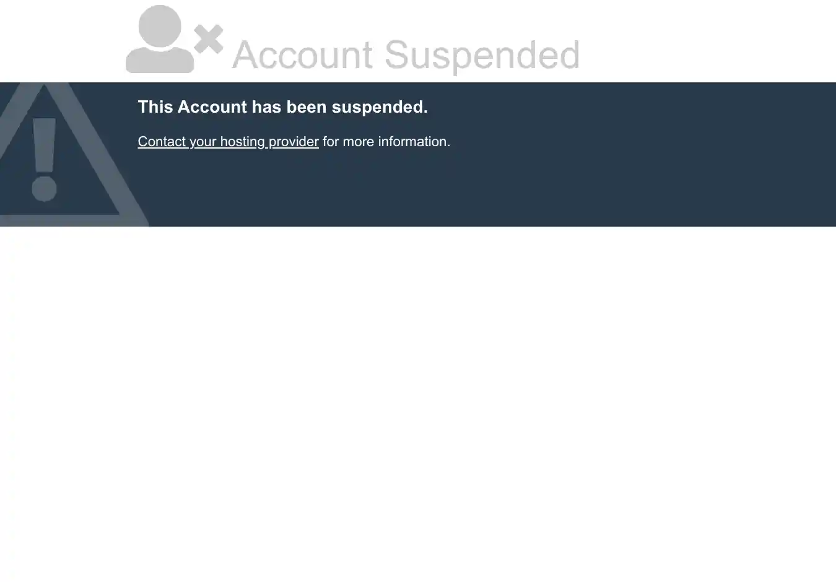Select the word Suspended in gray title
Image resolution: width=836 pixels, height=582 pixels.
click(x=482, y=54)
